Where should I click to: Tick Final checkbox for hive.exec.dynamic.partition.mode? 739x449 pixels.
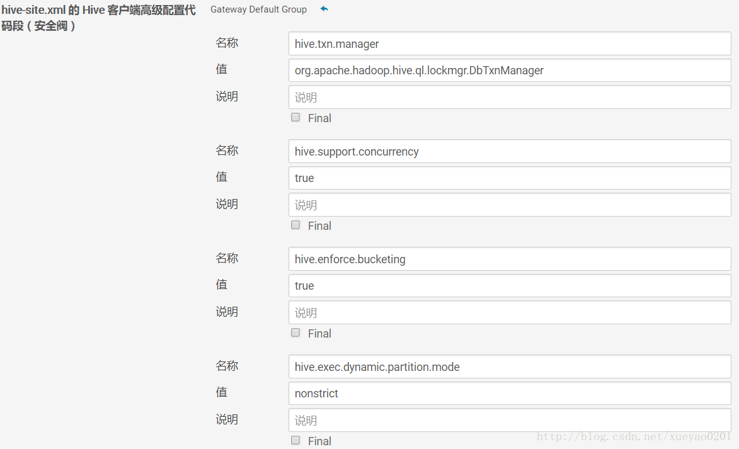tap(295, 440)
